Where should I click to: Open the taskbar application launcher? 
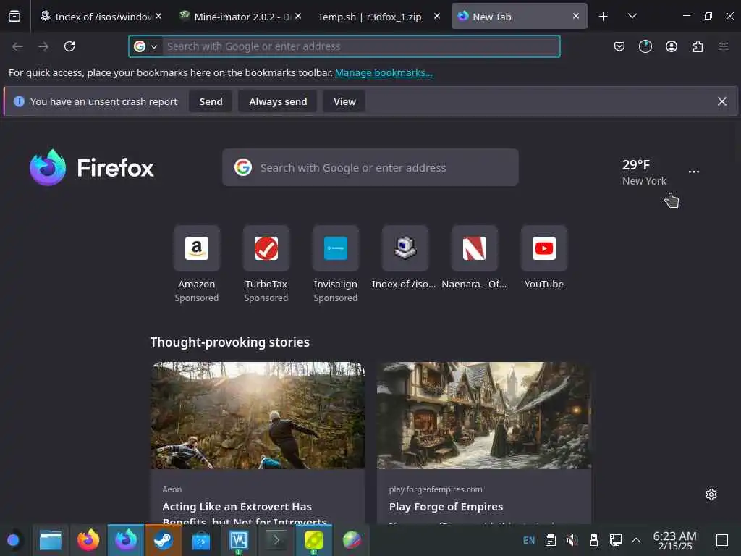pyautogui.click(x=13, y=540)
